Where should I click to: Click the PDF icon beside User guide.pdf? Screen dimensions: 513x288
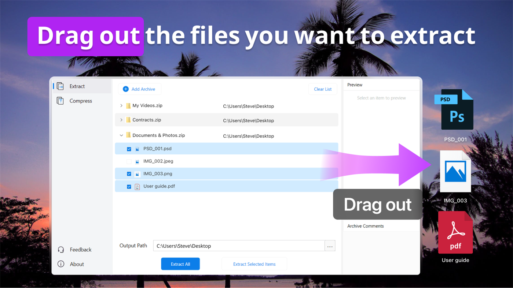(137, 186)
